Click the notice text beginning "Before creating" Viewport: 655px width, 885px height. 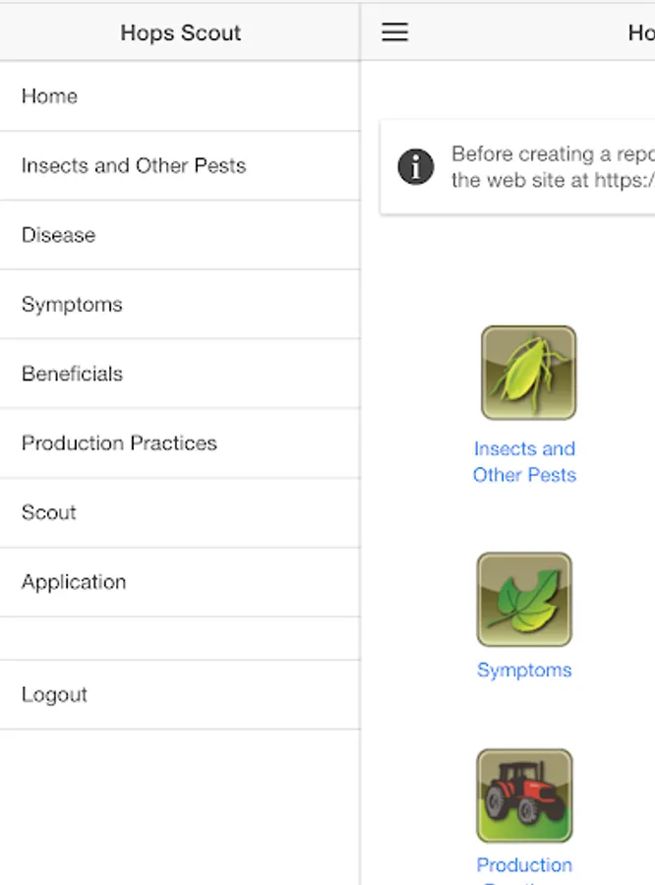coord(551,167)
